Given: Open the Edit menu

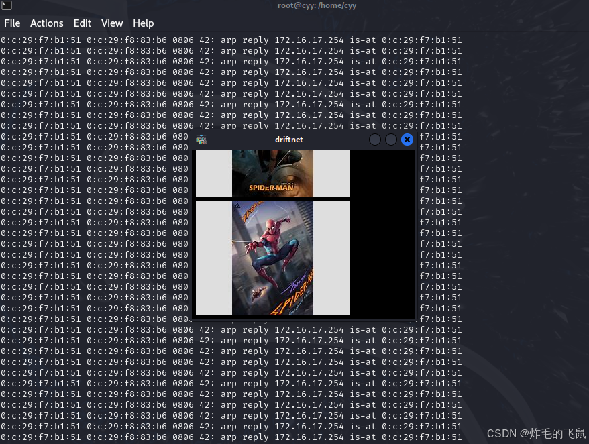Looking at the screenshot, I should click(x=83, y=23).
